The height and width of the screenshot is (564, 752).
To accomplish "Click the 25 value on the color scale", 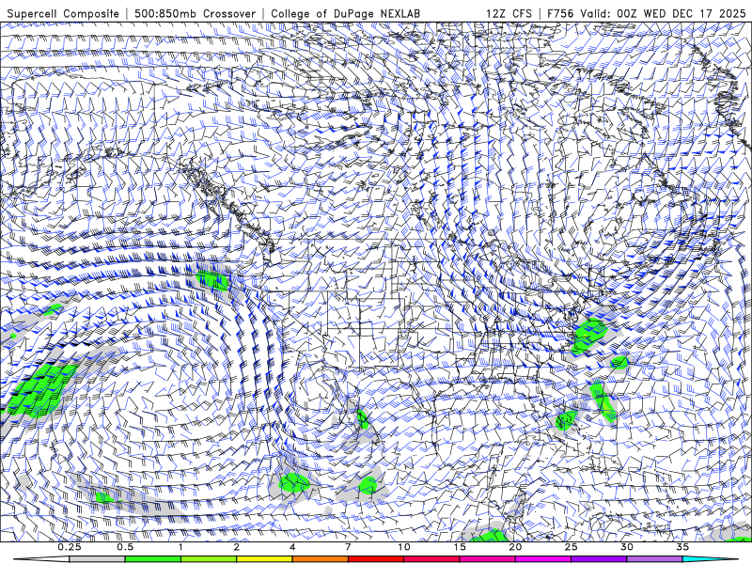I will coord(572,547).
